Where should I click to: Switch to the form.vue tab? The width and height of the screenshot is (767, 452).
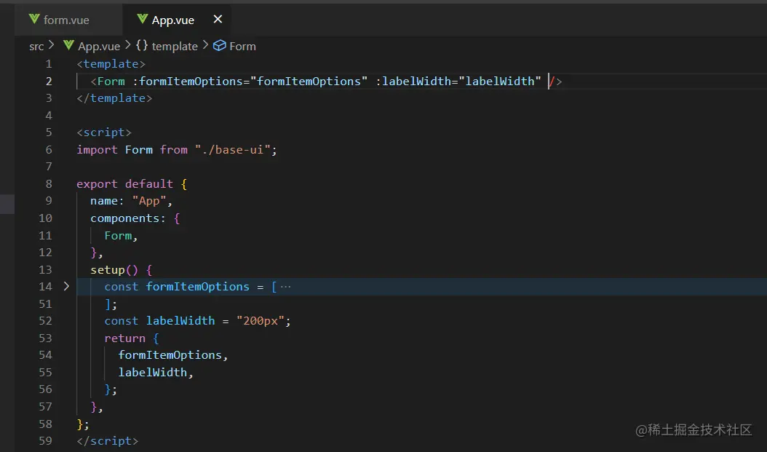click(x=68, y=20)
